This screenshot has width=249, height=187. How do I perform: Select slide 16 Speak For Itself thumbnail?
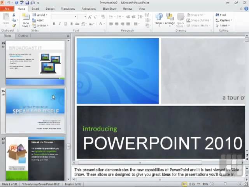click(x=35, y=111)
